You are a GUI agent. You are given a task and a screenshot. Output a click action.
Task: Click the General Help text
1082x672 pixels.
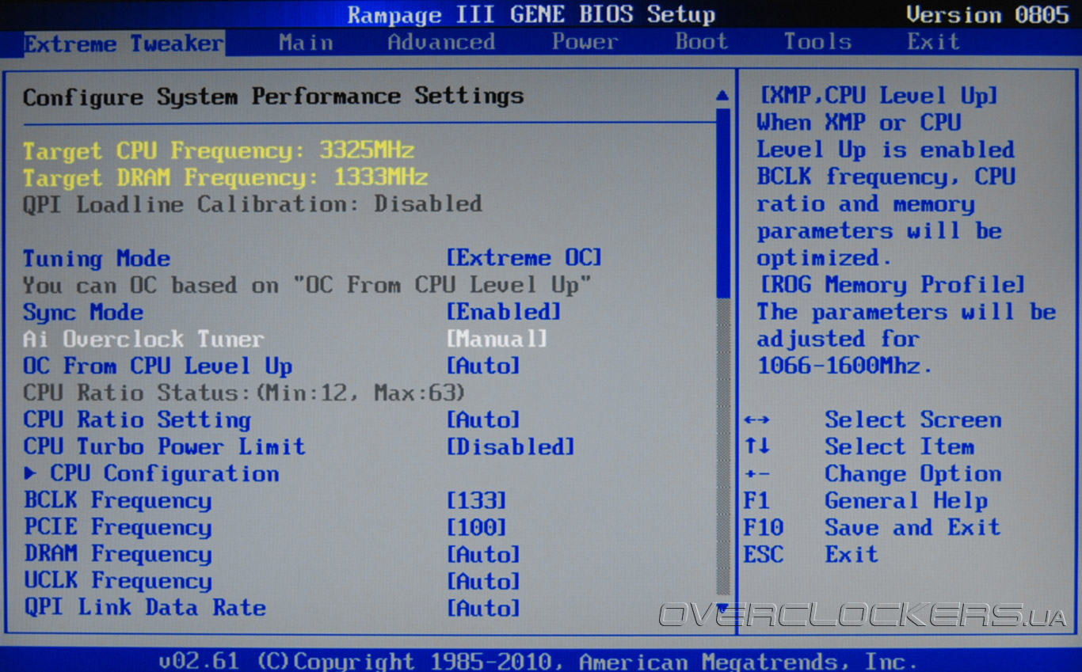[906, 500]
